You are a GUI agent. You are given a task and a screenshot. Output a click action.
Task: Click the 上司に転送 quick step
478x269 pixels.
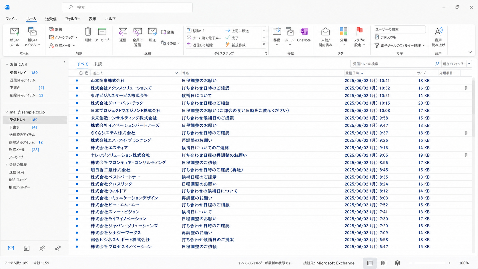pos(237,31)
